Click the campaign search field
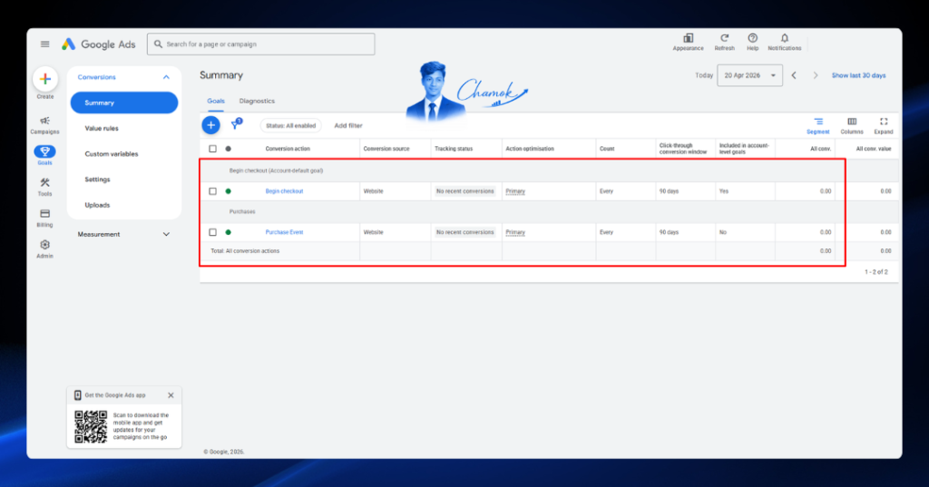 click(260, 44)
